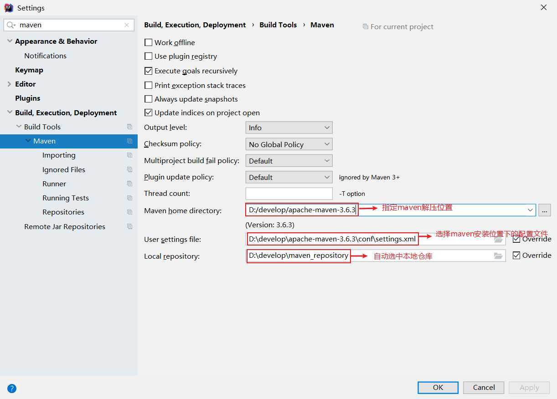Open the Plugin update policy dropdown

[289, 177]
